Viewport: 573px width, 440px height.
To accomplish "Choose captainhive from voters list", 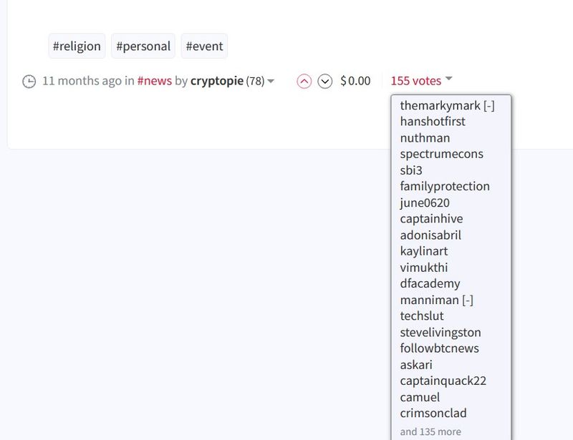I will click(431, 219).
